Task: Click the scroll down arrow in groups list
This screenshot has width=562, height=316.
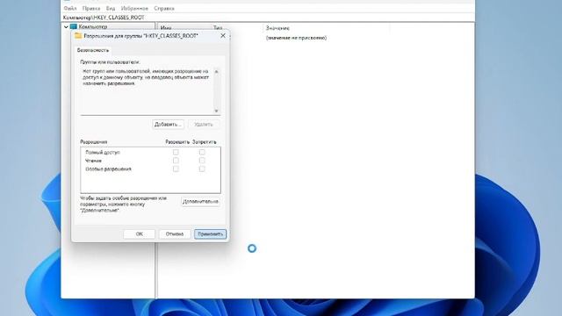Action: click(x=216, y=111)
